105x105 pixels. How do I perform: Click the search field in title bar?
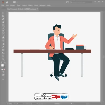click(81, 2)
